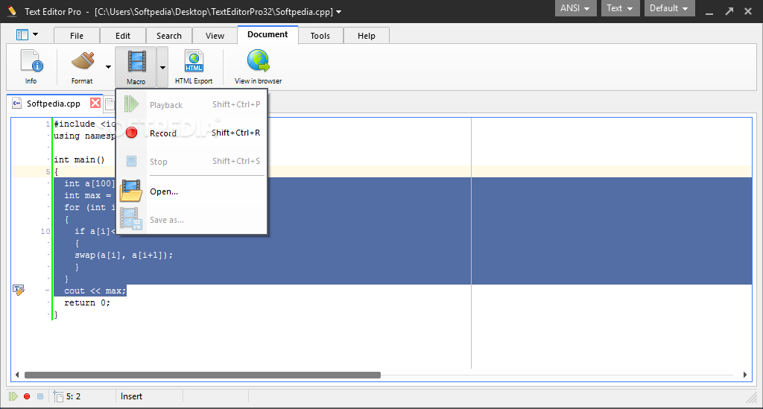Click the 'int main()' code line

[79, 159]
